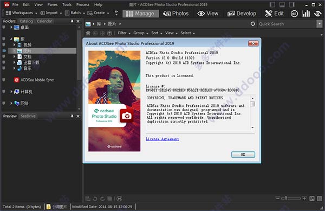The width and height of the screenshot is (325, 211).
Task: Toggle Easy-Select indicator for 计算机
Action: [4, 92]
